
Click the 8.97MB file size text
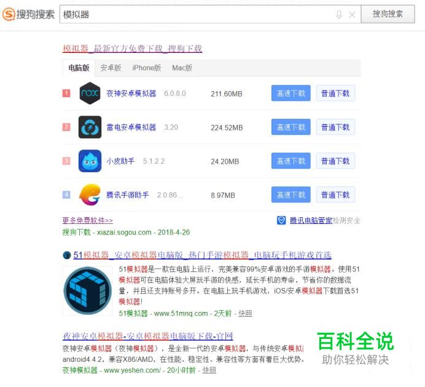[223, 195]
